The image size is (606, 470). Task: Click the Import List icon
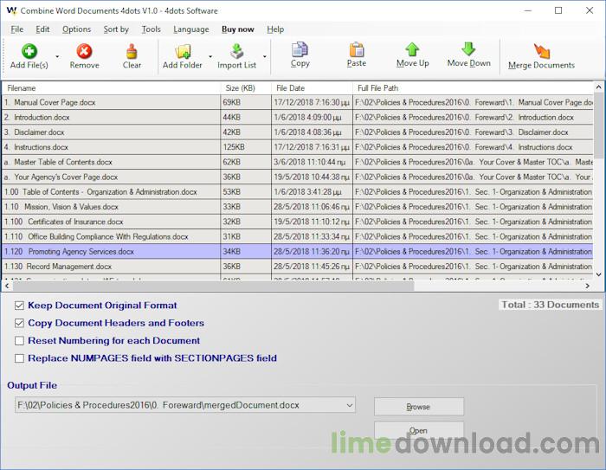click(x=236, y=51)
